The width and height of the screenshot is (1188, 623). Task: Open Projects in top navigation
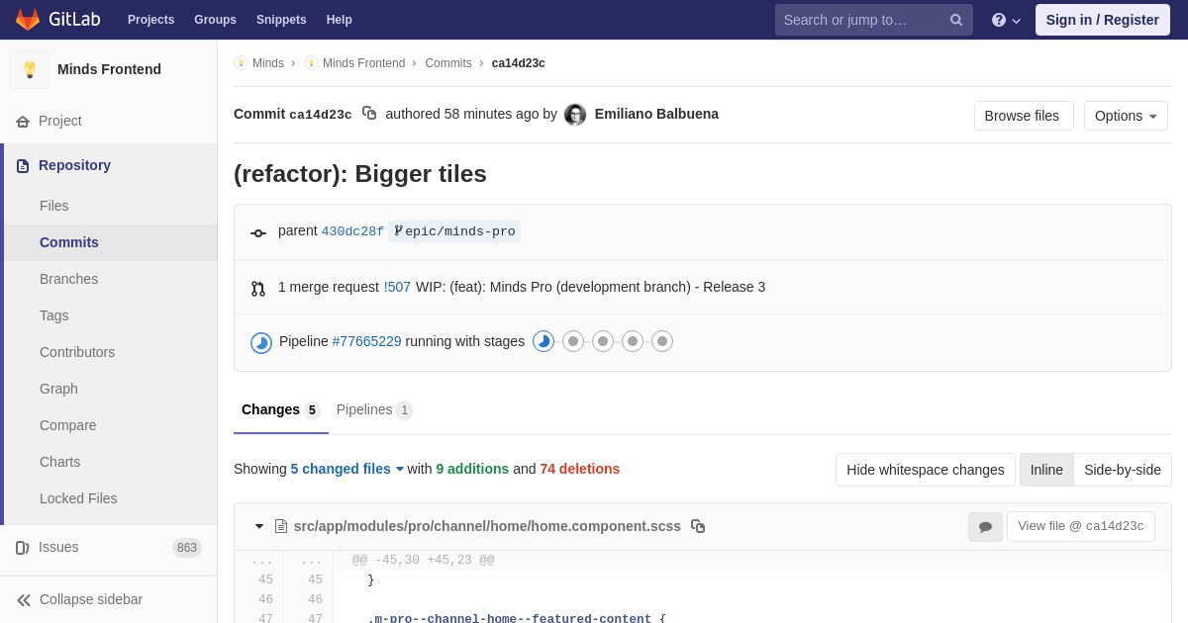tap(150, 20)
